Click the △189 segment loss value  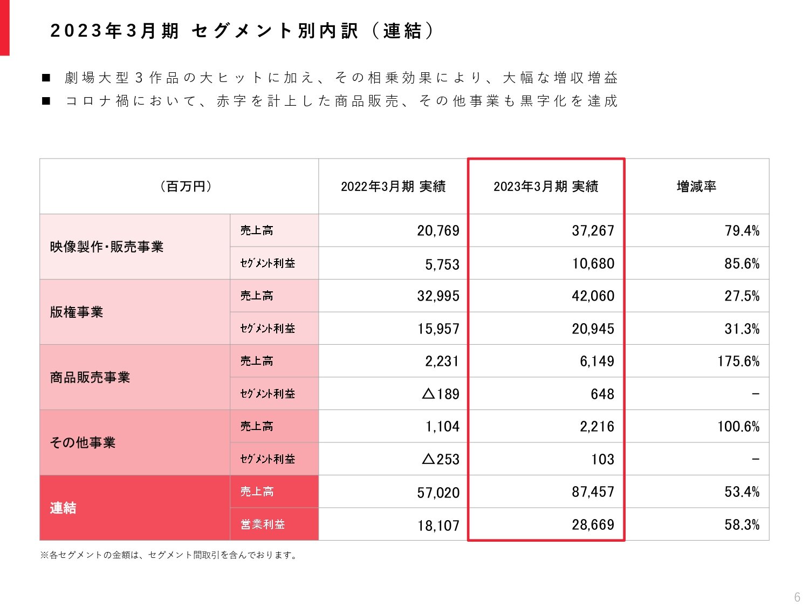441,394
